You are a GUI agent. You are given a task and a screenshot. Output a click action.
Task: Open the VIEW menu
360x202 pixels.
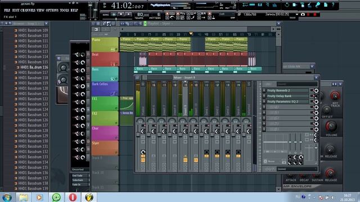click(40, 10)
